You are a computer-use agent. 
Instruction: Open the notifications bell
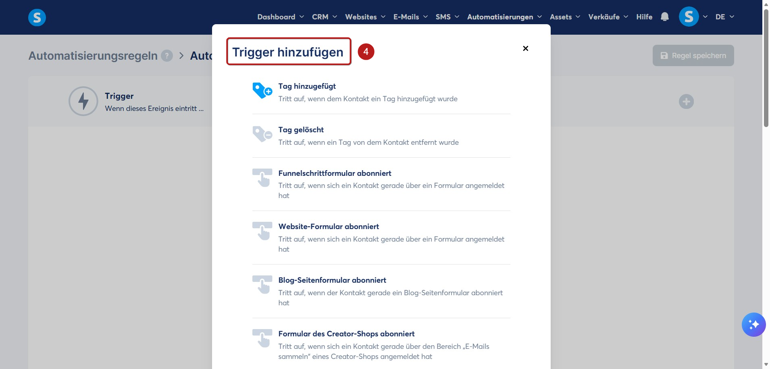[x=665, y=17]
